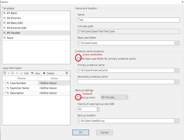
Task: Expand the table view icon dropdown arrow
Action: coord(9,73)
